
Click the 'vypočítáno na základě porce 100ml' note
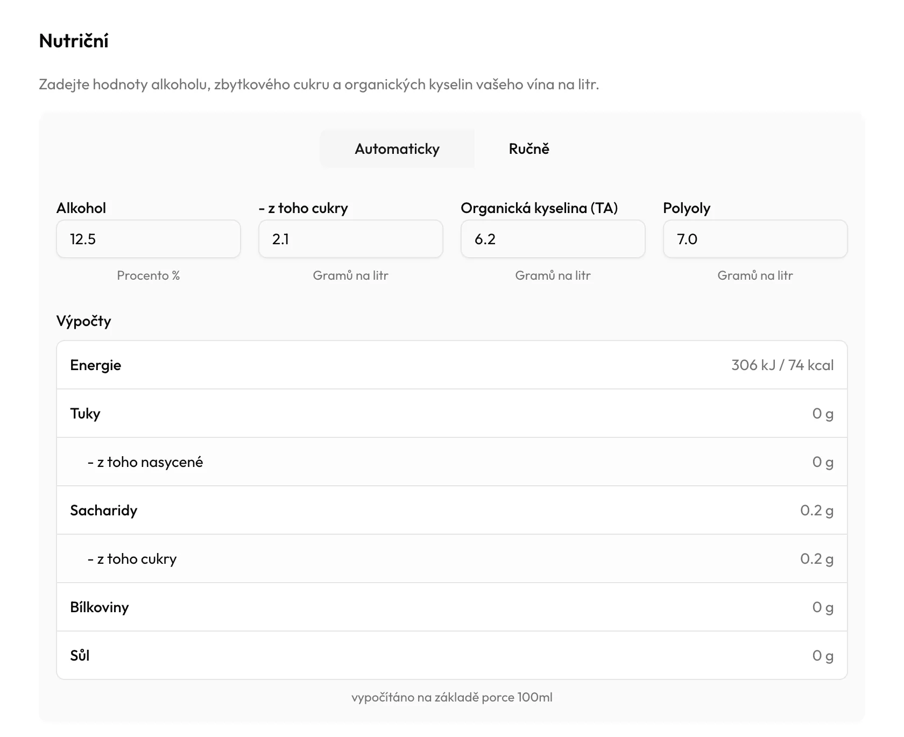point(452,697)
